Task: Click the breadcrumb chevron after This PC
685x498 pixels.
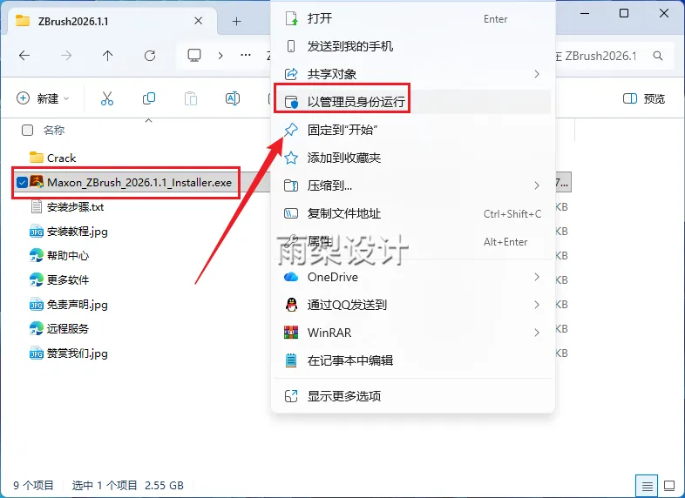Action: [x=220, y=56]
